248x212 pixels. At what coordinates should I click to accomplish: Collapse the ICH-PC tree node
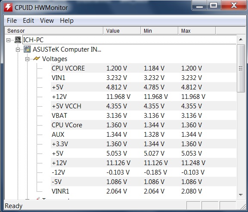(8, 40)
